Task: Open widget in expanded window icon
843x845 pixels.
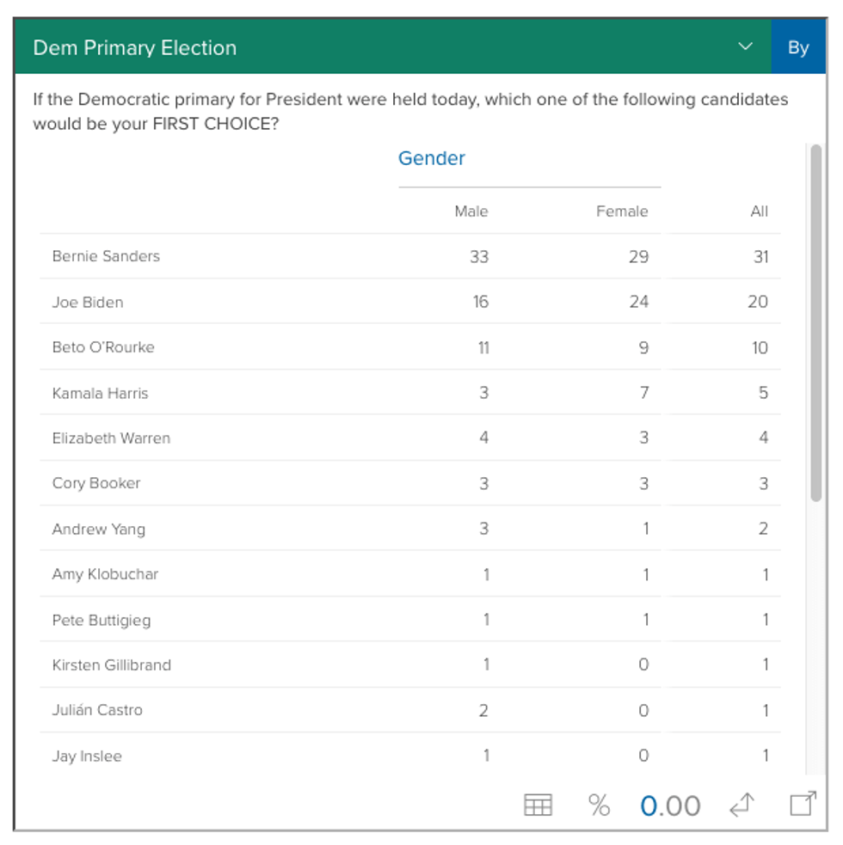Action: (802, 805)
